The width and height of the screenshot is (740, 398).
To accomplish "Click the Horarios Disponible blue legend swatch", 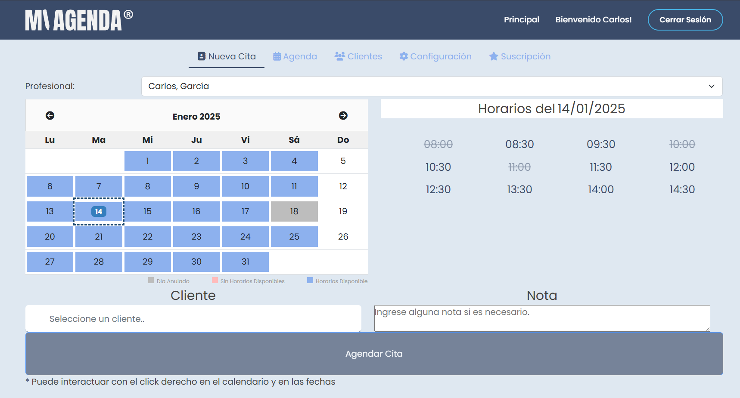I will point(310,281).
